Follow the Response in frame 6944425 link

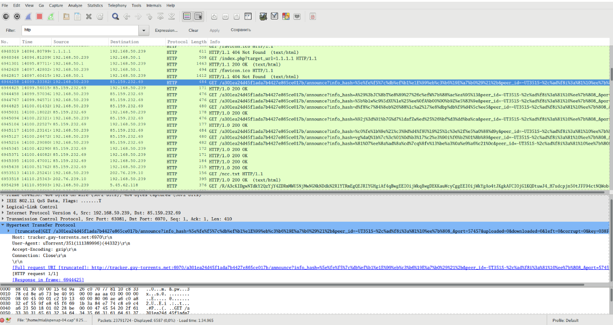48,280
